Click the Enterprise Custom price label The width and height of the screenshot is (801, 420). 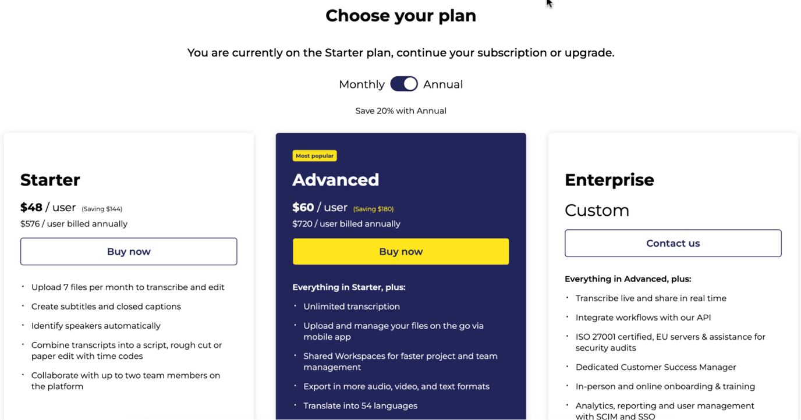pyautogui.click(x=597, y=210)
